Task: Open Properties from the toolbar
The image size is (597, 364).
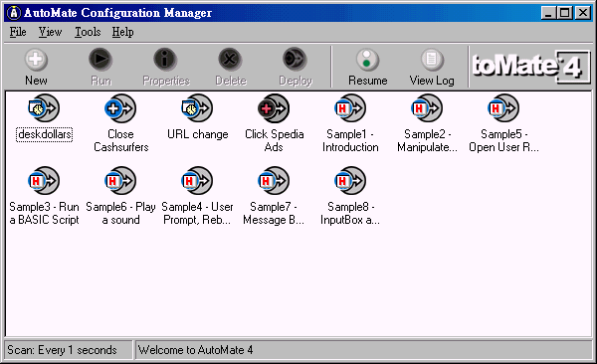Action: [x=165, y=60]
